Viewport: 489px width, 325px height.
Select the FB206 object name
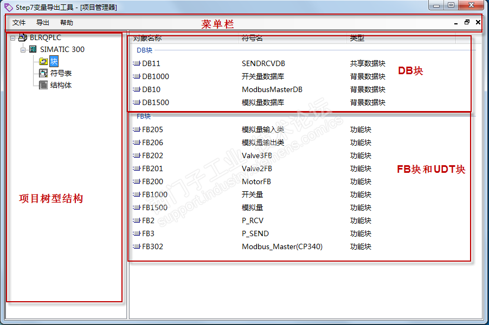(152, 142)
